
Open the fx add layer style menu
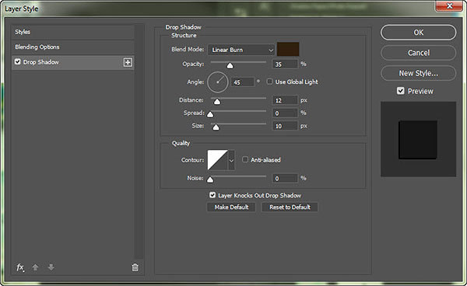point(20,267)
